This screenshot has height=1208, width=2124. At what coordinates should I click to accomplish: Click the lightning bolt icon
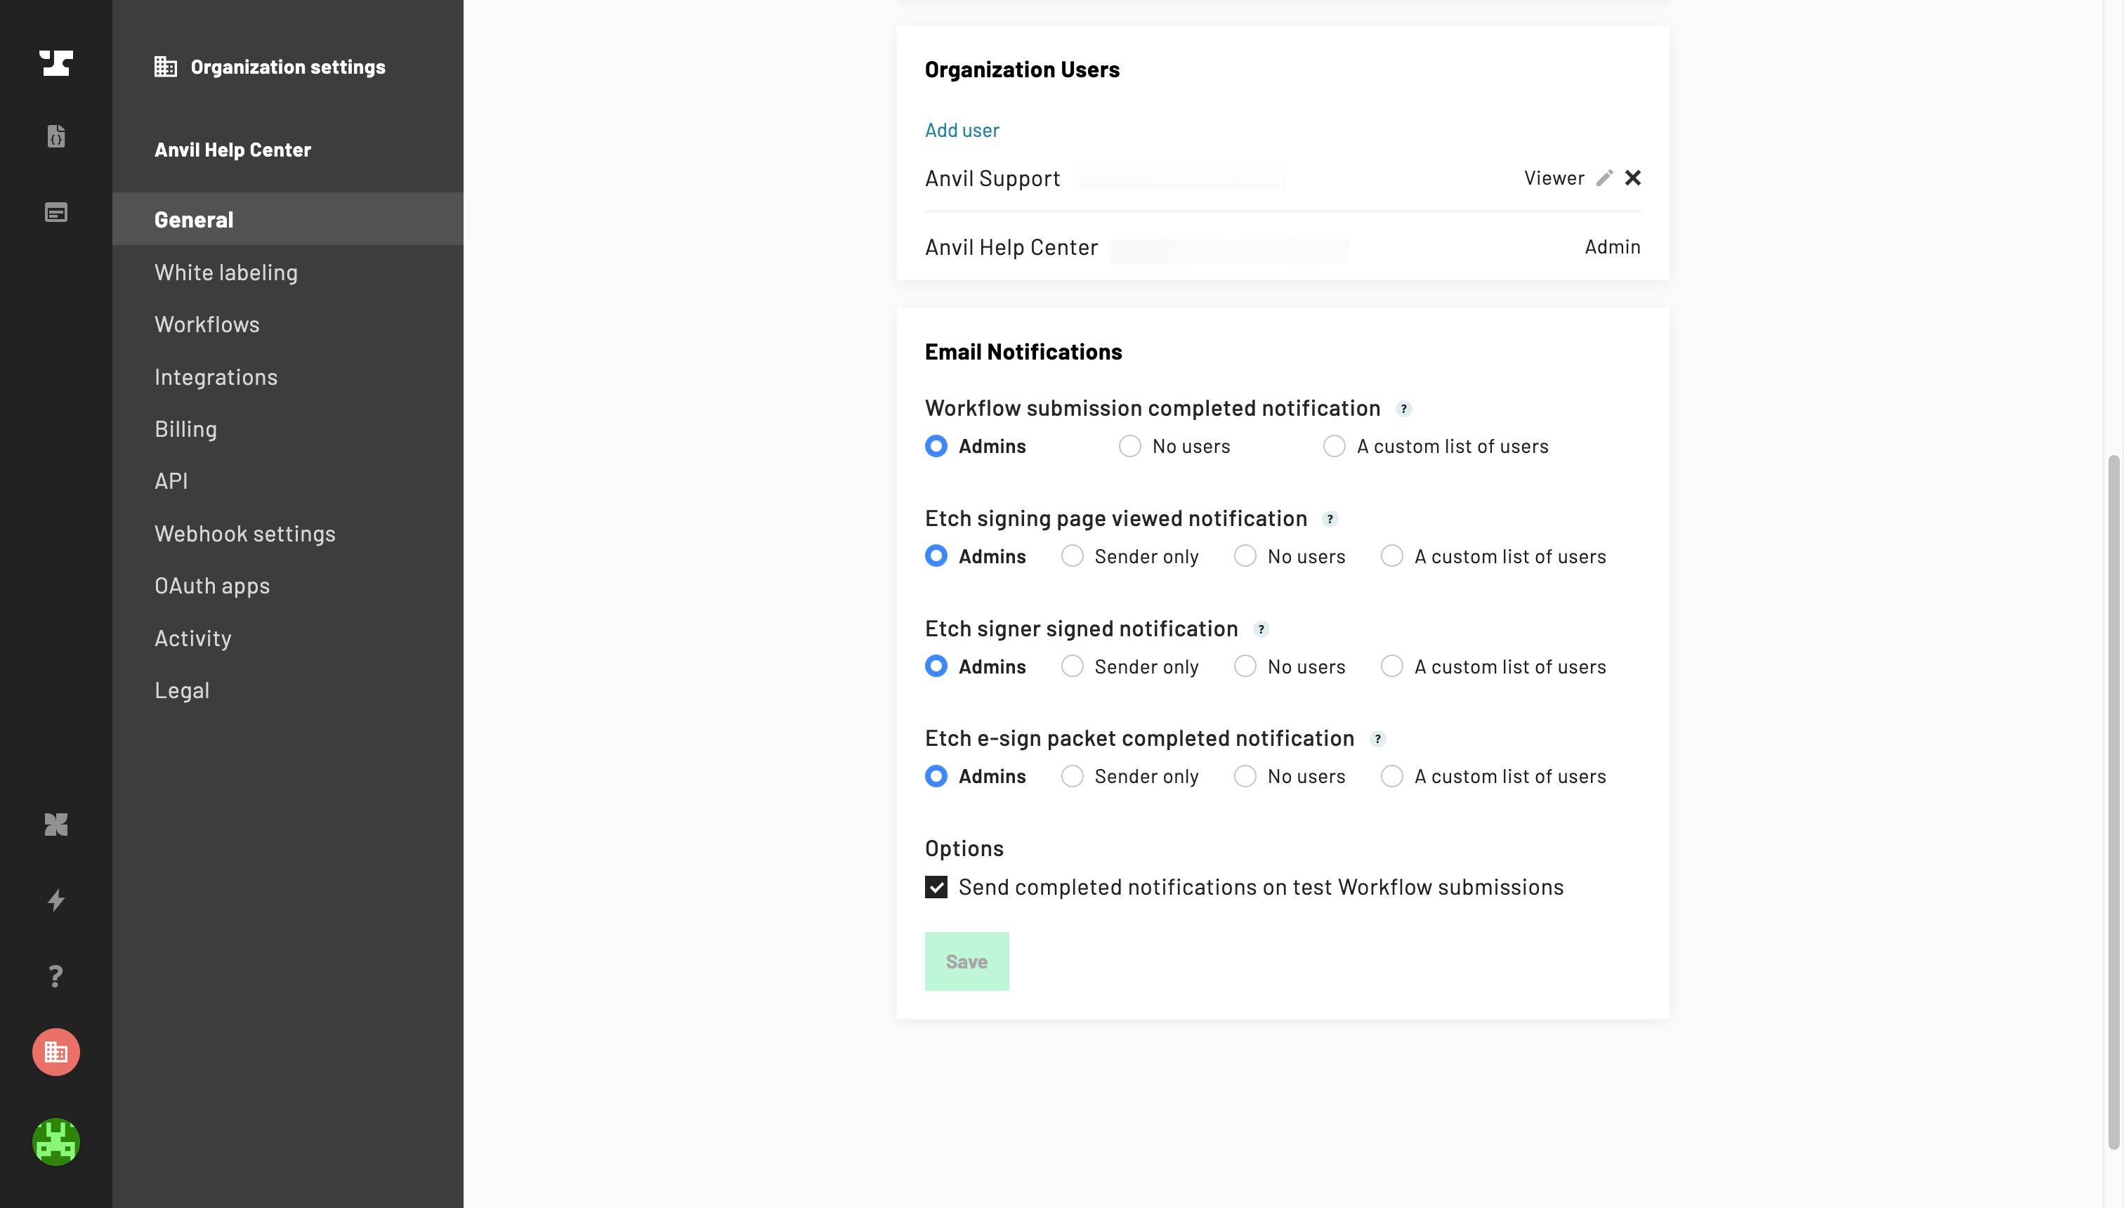click(x=56, y=900)
